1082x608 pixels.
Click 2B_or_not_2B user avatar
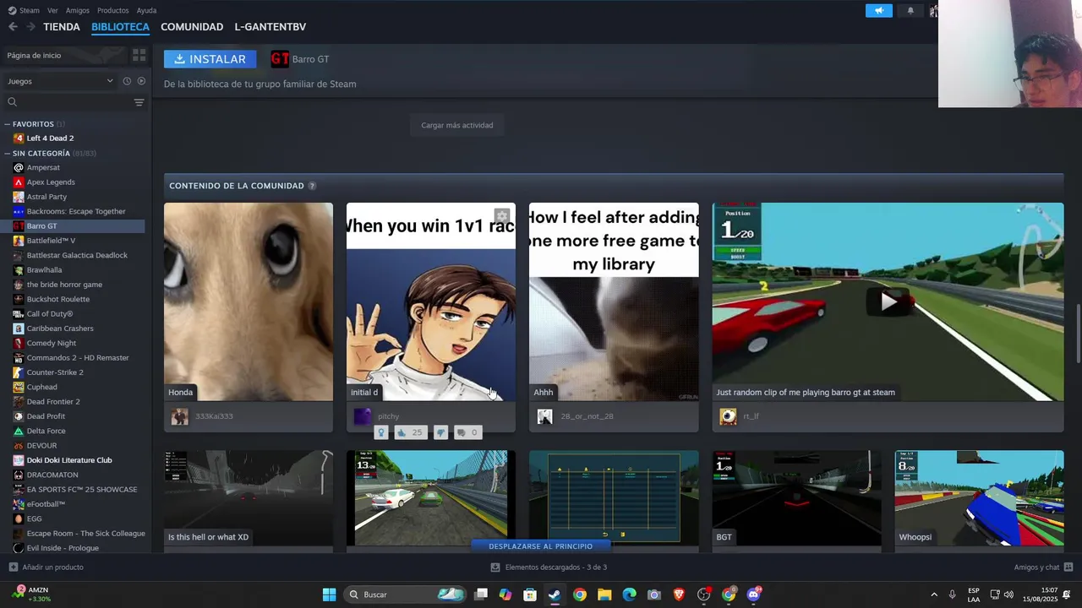tap(544, 416)
